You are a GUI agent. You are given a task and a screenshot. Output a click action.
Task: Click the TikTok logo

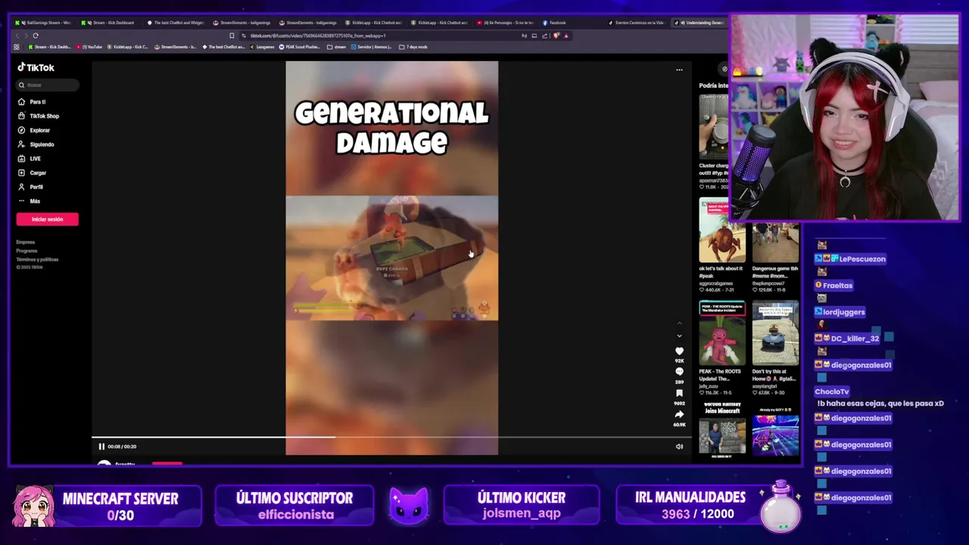36,67
